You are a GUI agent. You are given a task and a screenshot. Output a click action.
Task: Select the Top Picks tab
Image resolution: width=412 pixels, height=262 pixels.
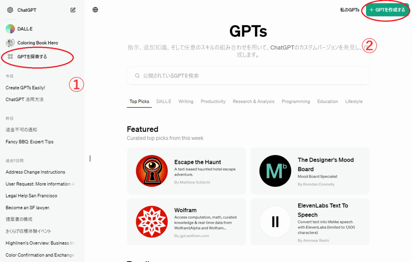click(139, 101)
